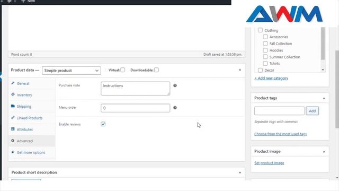Click the category list scroll-down arrow
Viewport: 339px width, 191px height.
323,70
